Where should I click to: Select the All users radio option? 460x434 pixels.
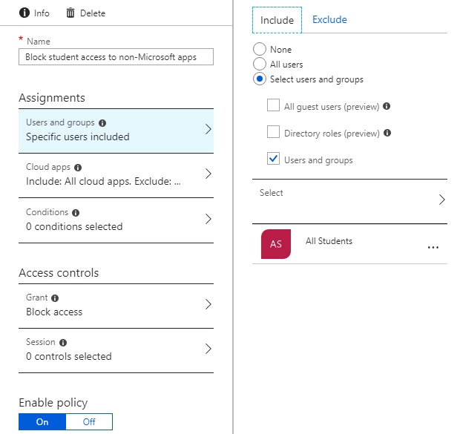tap(260, 64)
